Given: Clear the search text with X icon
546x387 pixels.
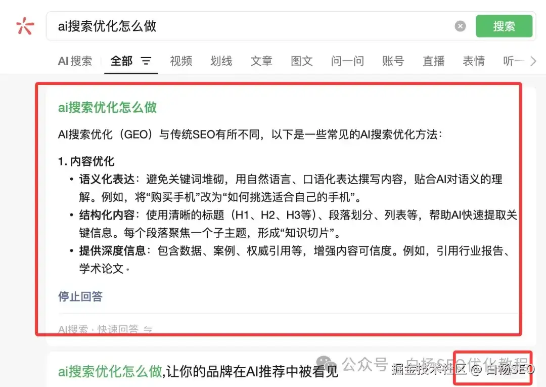Looking at the screenshot, I should (460, 26).
